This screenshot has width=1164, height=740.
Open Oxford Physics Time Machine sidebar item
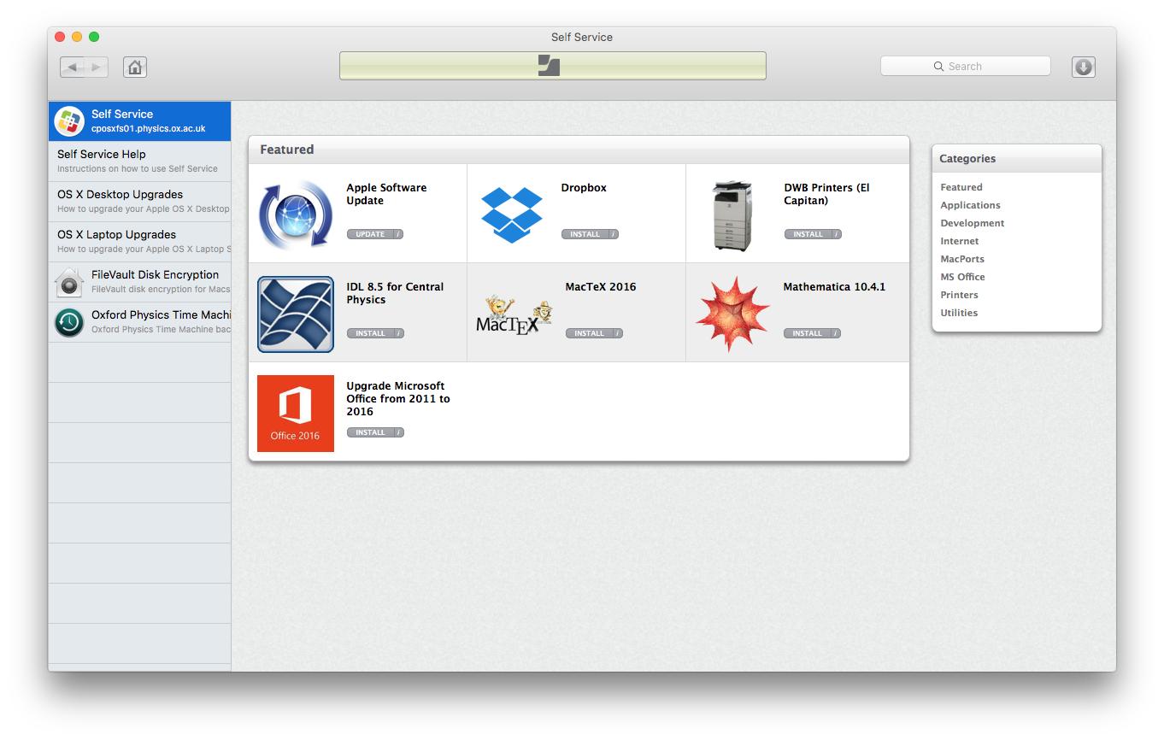(x=139, y=322)
